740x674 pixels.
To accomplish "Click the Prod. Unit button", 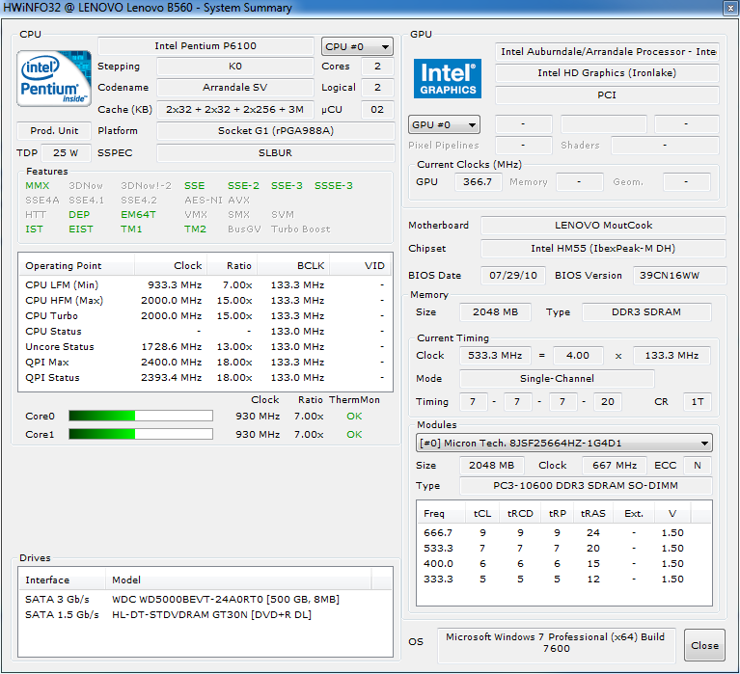I will tap(54, 130).
